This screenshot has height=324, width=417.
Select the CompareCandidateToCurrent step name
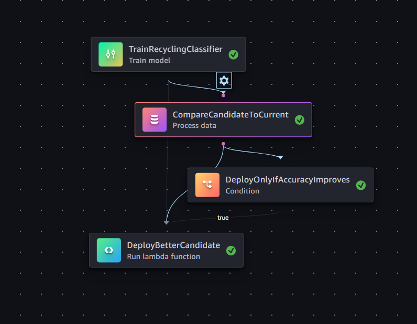(x=231, y=114)
